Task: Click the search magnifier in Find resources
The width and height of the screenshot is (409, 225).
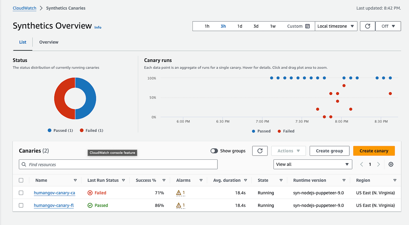Action: 24,164
